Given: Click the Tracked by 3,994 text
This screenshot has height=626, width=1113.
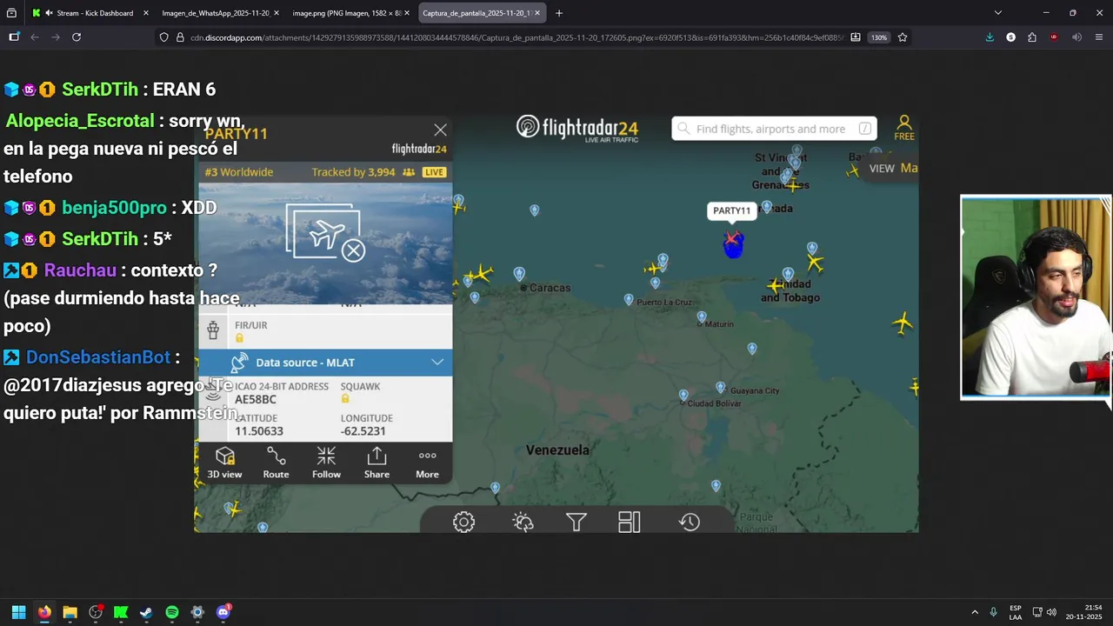Looking at the screenshot, I should tap(353, 172).
